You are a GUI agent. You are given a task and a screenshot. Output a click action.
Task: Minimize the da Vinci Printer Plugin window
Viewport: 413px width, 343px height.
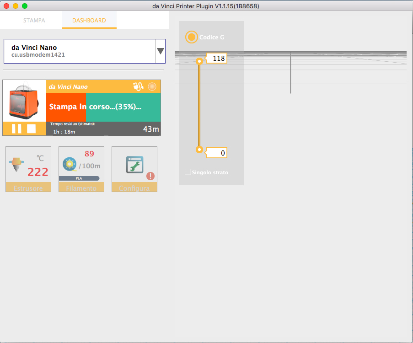coord(16,6)
